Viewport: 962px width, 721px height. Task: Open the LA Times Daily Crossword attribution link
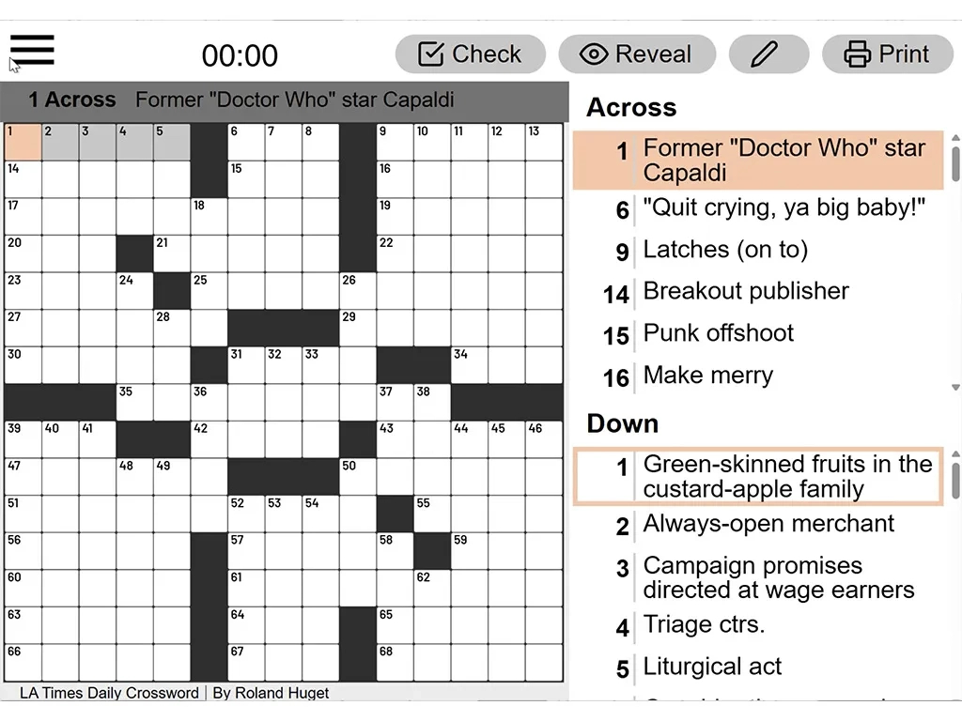pyautogui.click(x=109, y=693)
